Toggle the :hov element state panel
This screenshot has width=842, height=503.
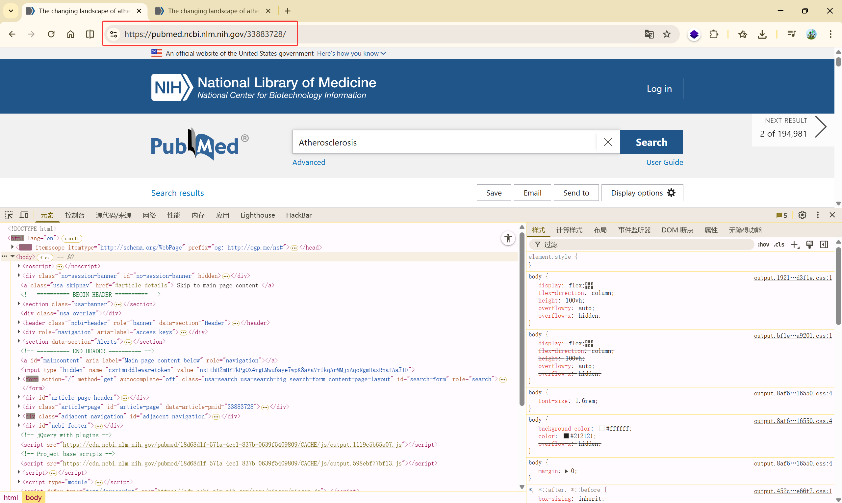(x=763, y=244)
